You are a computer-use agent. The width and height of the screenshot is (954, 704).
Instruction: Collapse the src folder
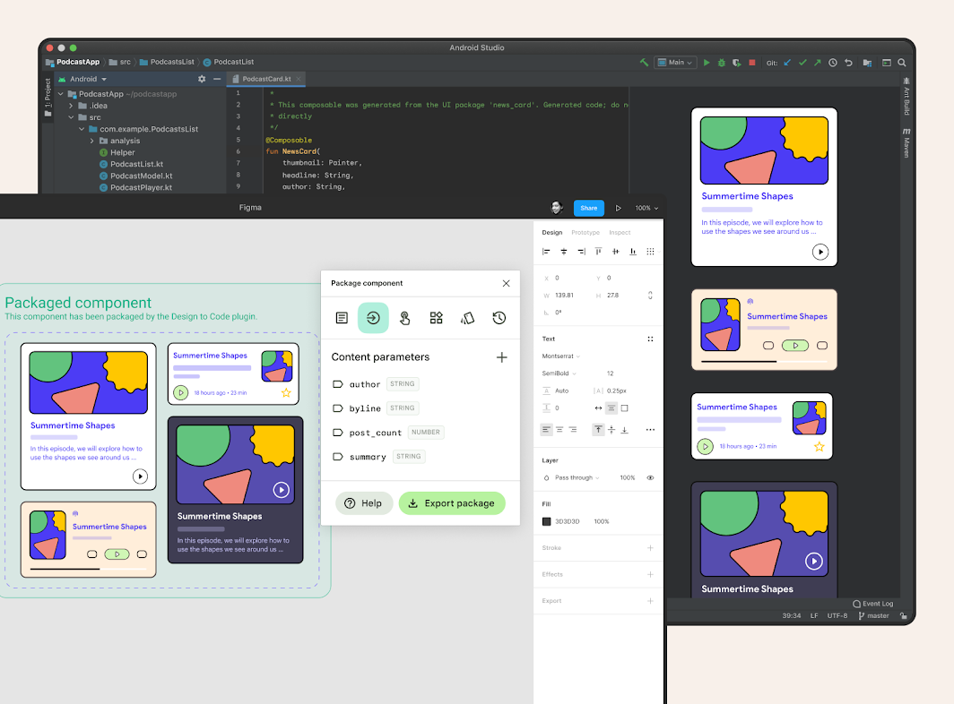click(x=71, y=116)
